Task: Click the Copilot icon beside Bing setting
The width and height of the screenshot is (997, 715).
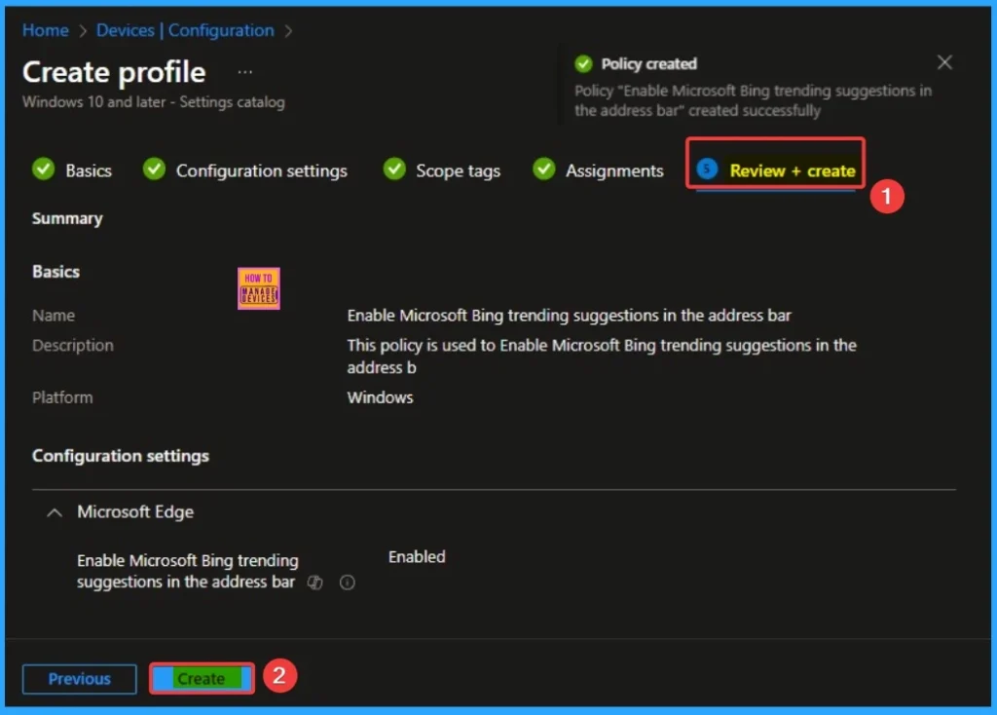Action: [x=315, y=583]
